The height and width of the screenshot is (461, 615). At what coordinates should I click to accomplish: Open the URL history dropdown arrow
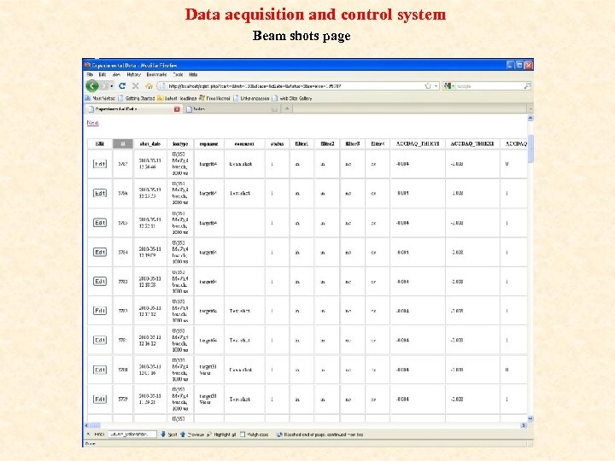436,86
